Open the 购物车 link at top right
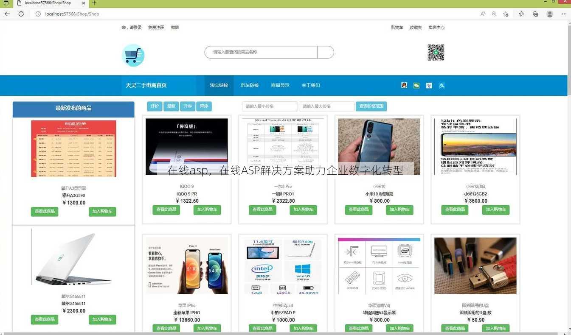 [x=397, y=28]
